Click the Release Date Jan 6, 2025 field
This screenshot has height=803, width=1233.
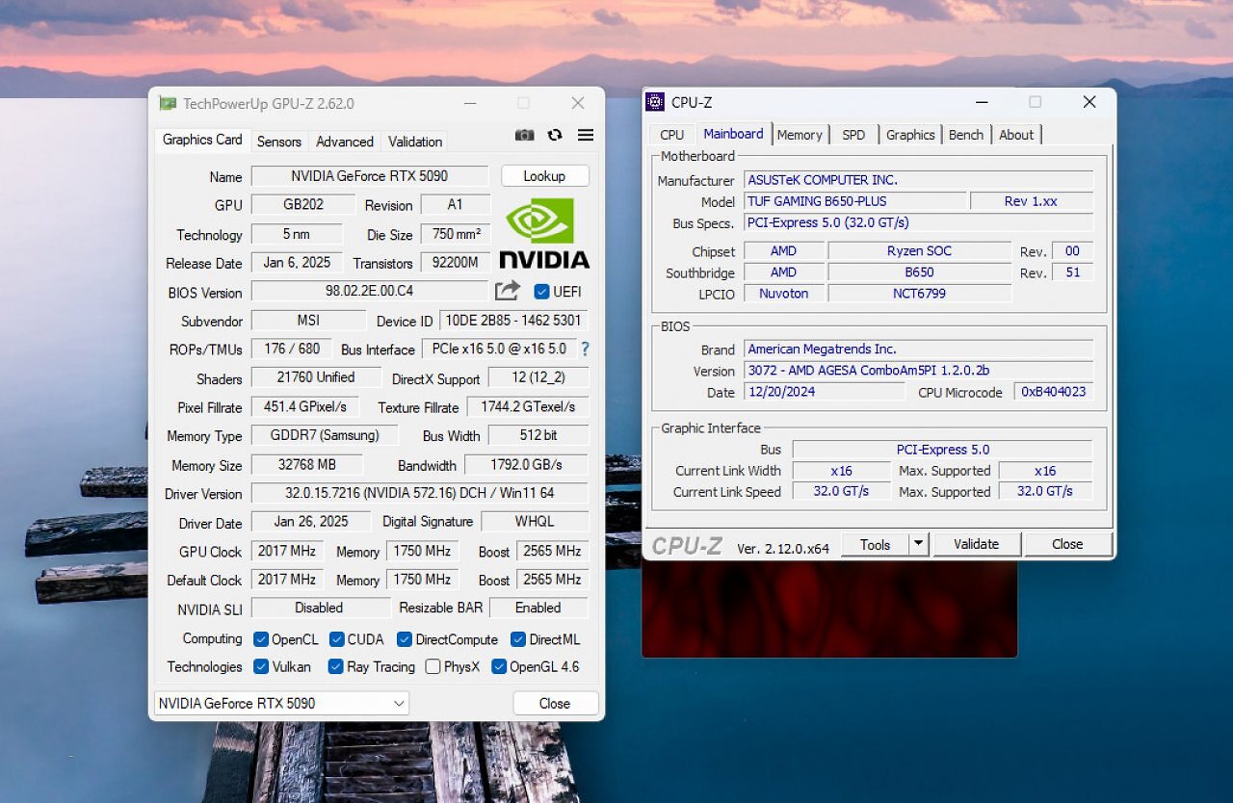click(297, 262)
